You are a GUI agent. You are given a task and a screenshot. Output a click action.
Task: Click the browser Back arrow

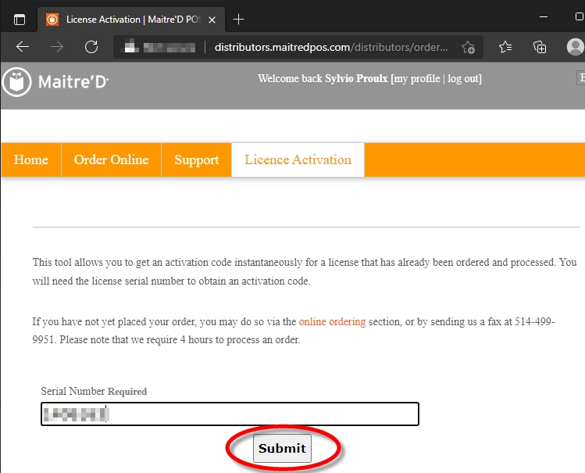click(x=22, y=47)
